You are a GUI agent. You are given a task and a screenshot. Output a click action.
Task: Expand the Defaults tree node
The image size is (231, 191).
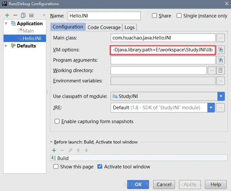point(6,46)
